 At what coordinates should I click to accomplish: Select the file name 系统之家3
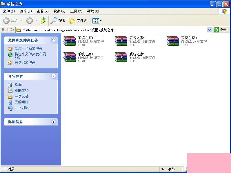[x=189, y=38]
